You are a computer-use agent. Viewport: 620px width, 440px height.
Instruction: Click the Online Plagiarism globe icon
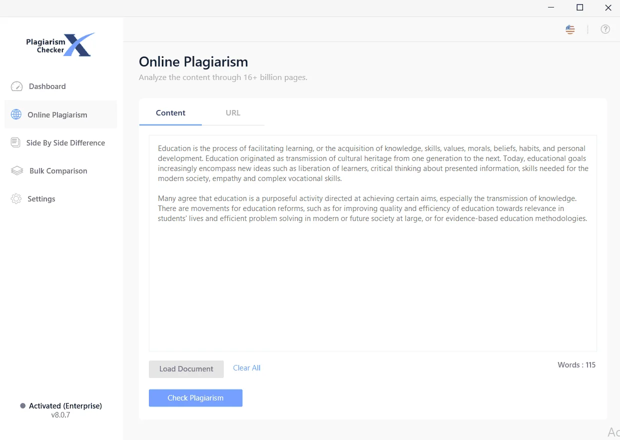pyautogui.click(x=16, y=114)
